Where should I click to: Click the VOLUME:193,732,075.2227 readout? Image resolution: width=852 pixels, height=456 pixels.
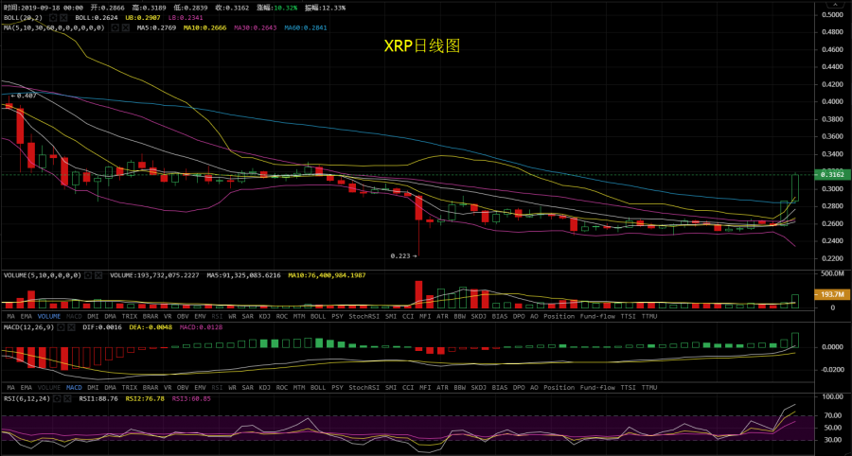153,275
